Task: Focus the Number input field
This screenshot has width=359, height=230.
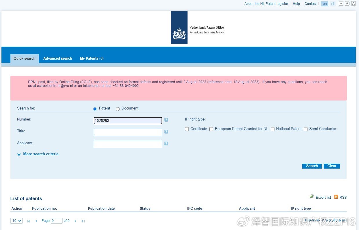Action: click(128, 121)
